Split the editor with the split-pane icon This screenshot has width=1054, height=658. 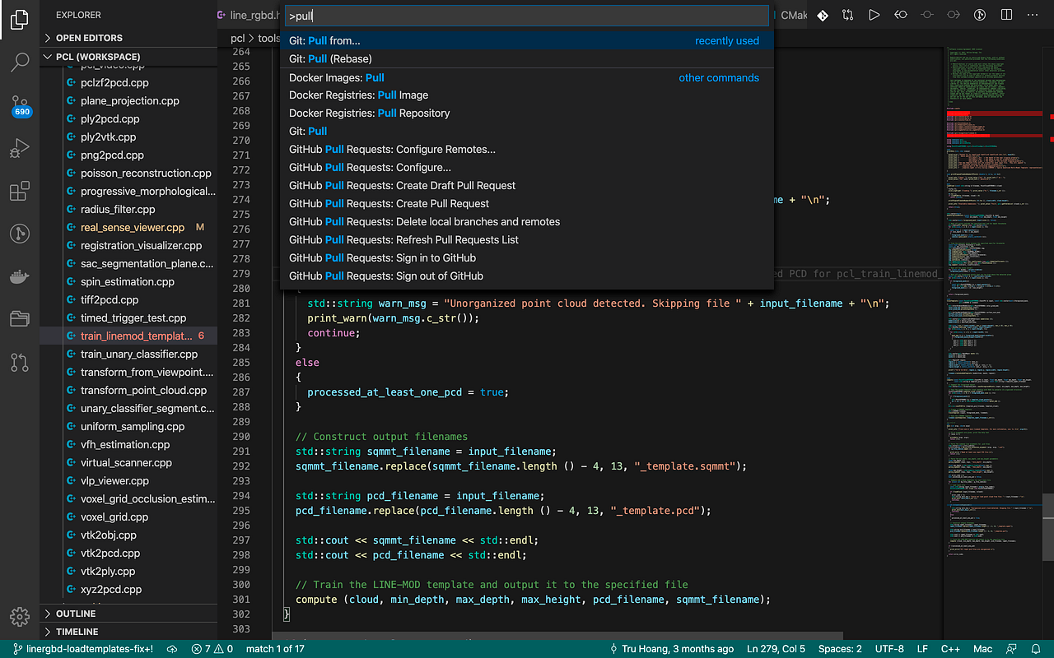pyautogui.click(x=1005, y=14)
